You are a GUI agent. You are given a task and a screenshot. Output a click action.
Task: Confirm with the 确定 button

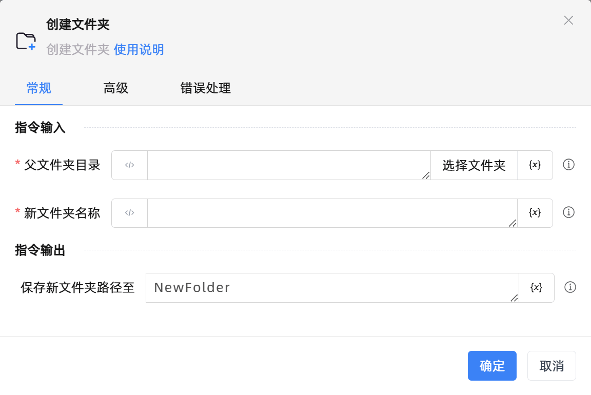point(492,366)
